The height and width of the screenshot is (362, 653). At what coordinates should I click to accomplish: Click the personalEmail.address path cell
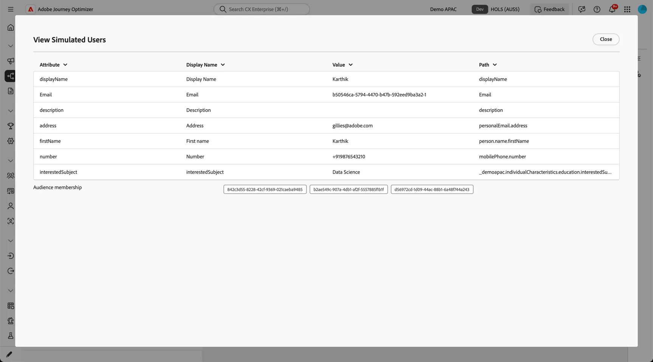503,125
